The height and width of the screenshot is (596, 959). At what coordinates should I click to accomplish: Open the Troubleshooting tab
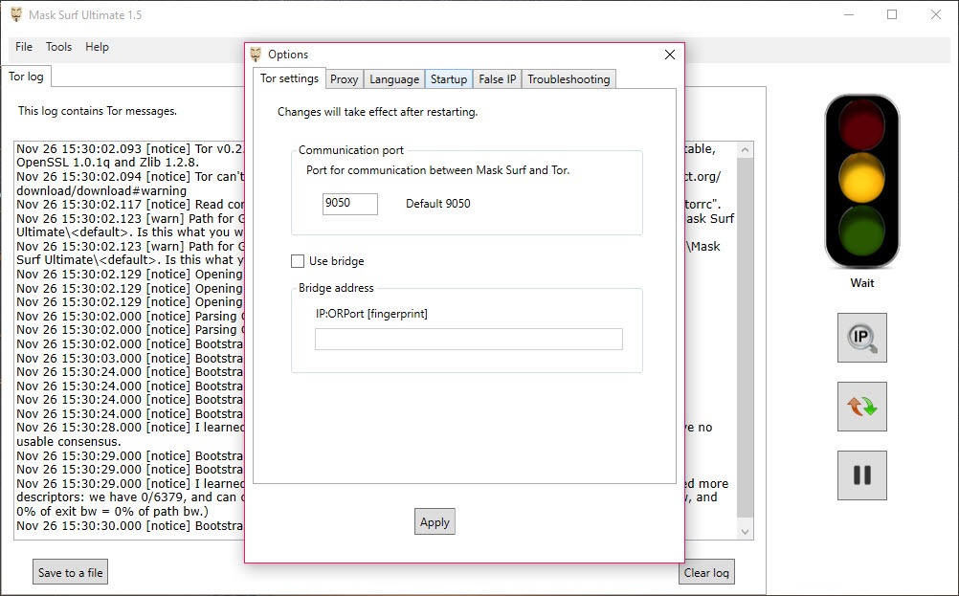569,79
